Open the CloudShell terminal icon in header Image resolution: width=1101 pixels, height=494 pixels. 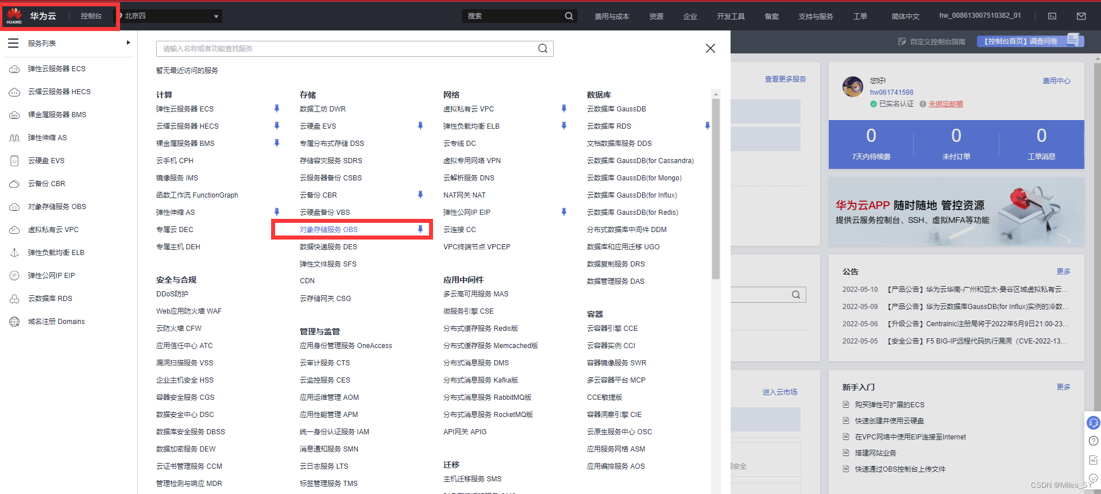point(1052,16)
